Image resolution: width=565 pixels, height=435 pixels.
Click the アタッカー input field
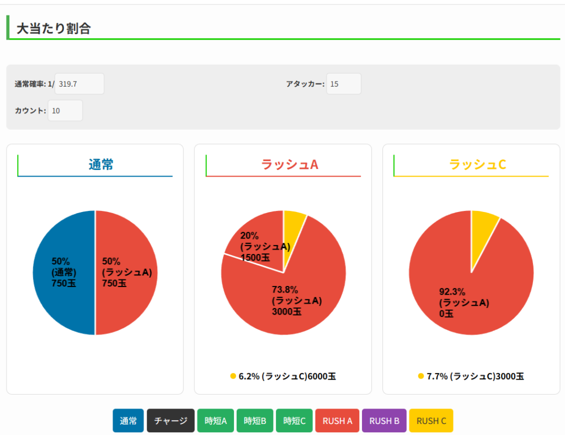(x=343, y=84)
